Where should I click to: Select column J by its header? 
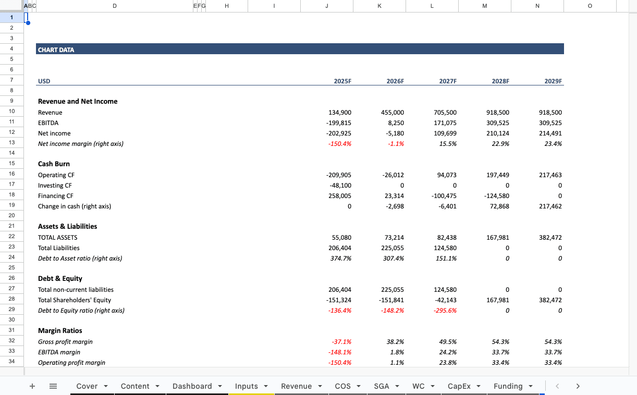327,6
